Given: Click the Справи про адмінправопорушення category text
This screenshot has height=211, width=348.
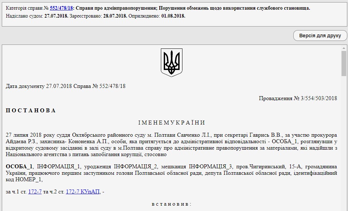Looking at the screenshot, I should click(115, 8).
